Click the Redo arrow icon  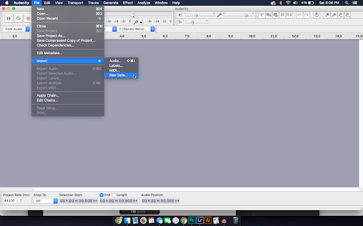point(306,15)
